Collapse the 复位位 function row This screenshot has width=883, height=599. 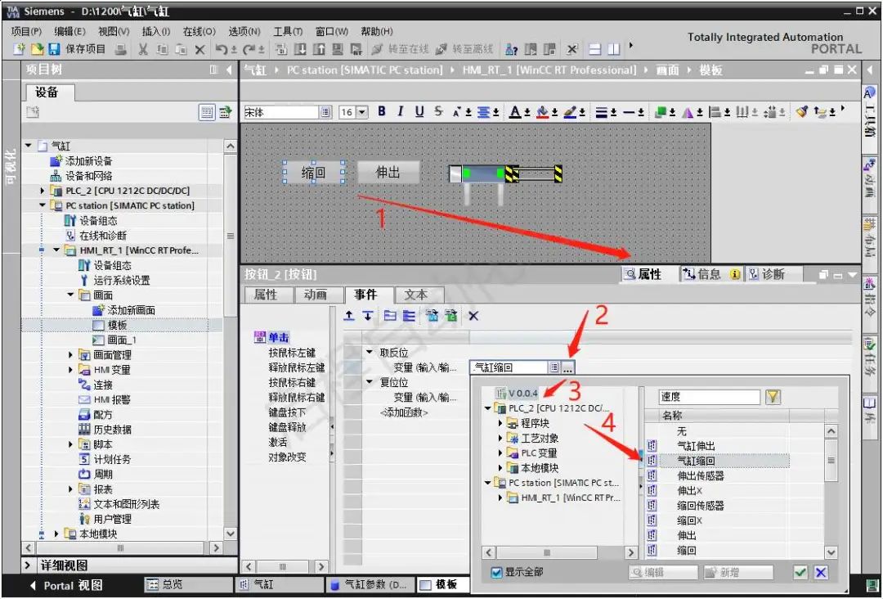coord(370,383)
